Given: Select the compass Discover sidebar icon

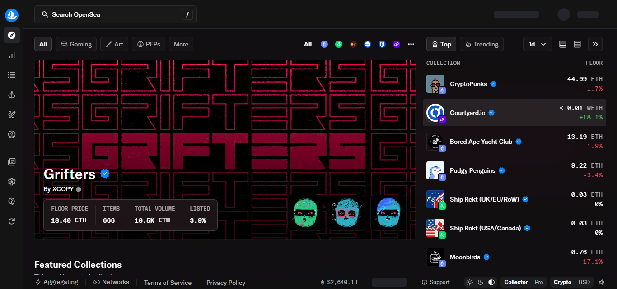Looking at the screenshot, I should (x=12, y=35).
